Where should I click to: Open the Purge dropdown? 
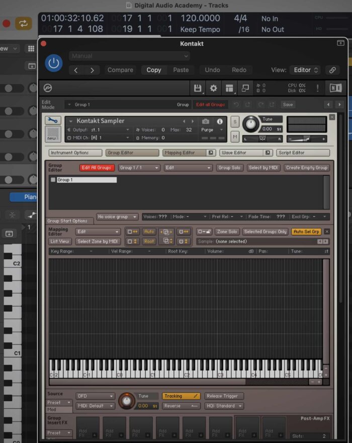click(212, 130)
